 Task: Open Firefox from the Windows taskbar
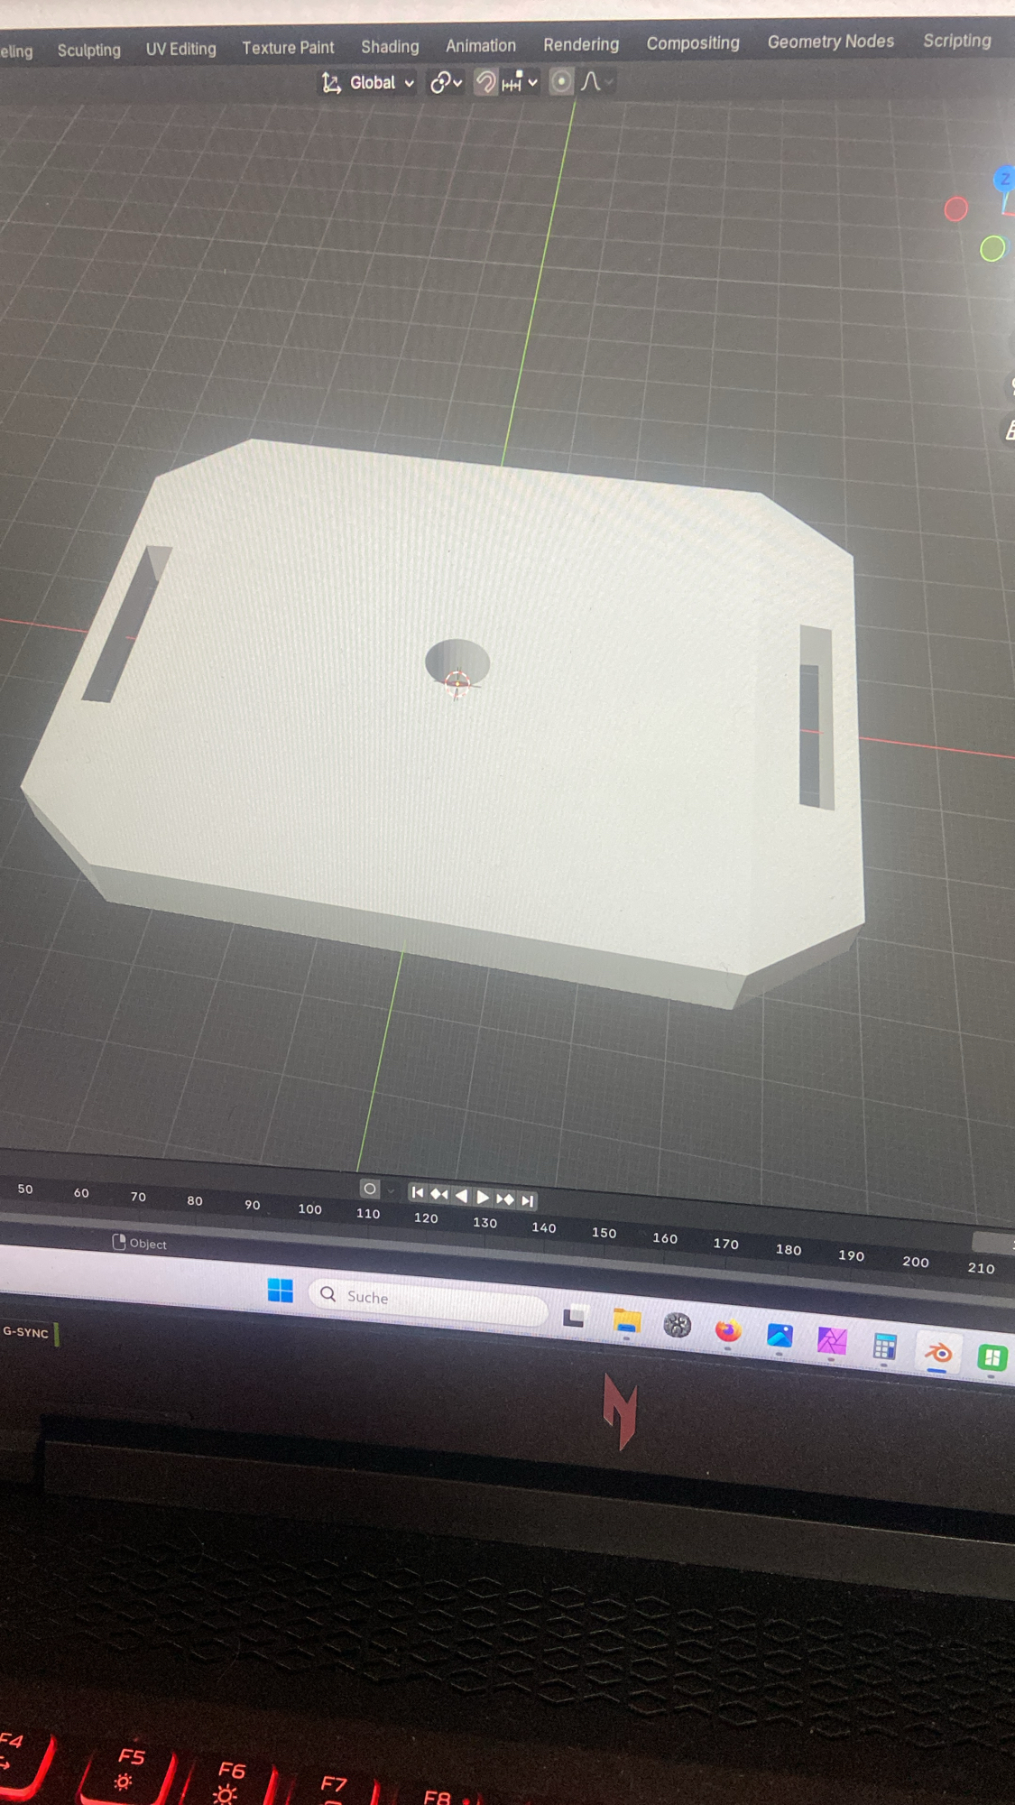point(727,1331)
